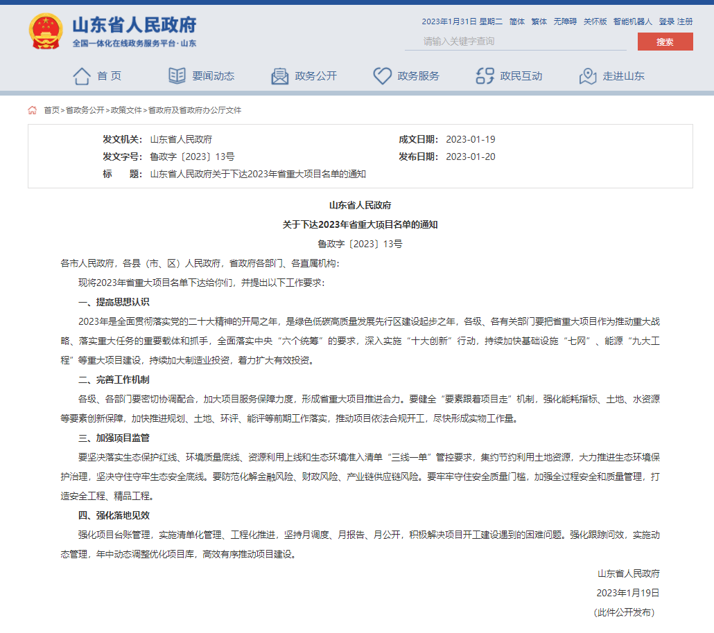Screen dimensions: 714x633
Task: Click the national emblem logo
Action: click(x=46, y=31)
